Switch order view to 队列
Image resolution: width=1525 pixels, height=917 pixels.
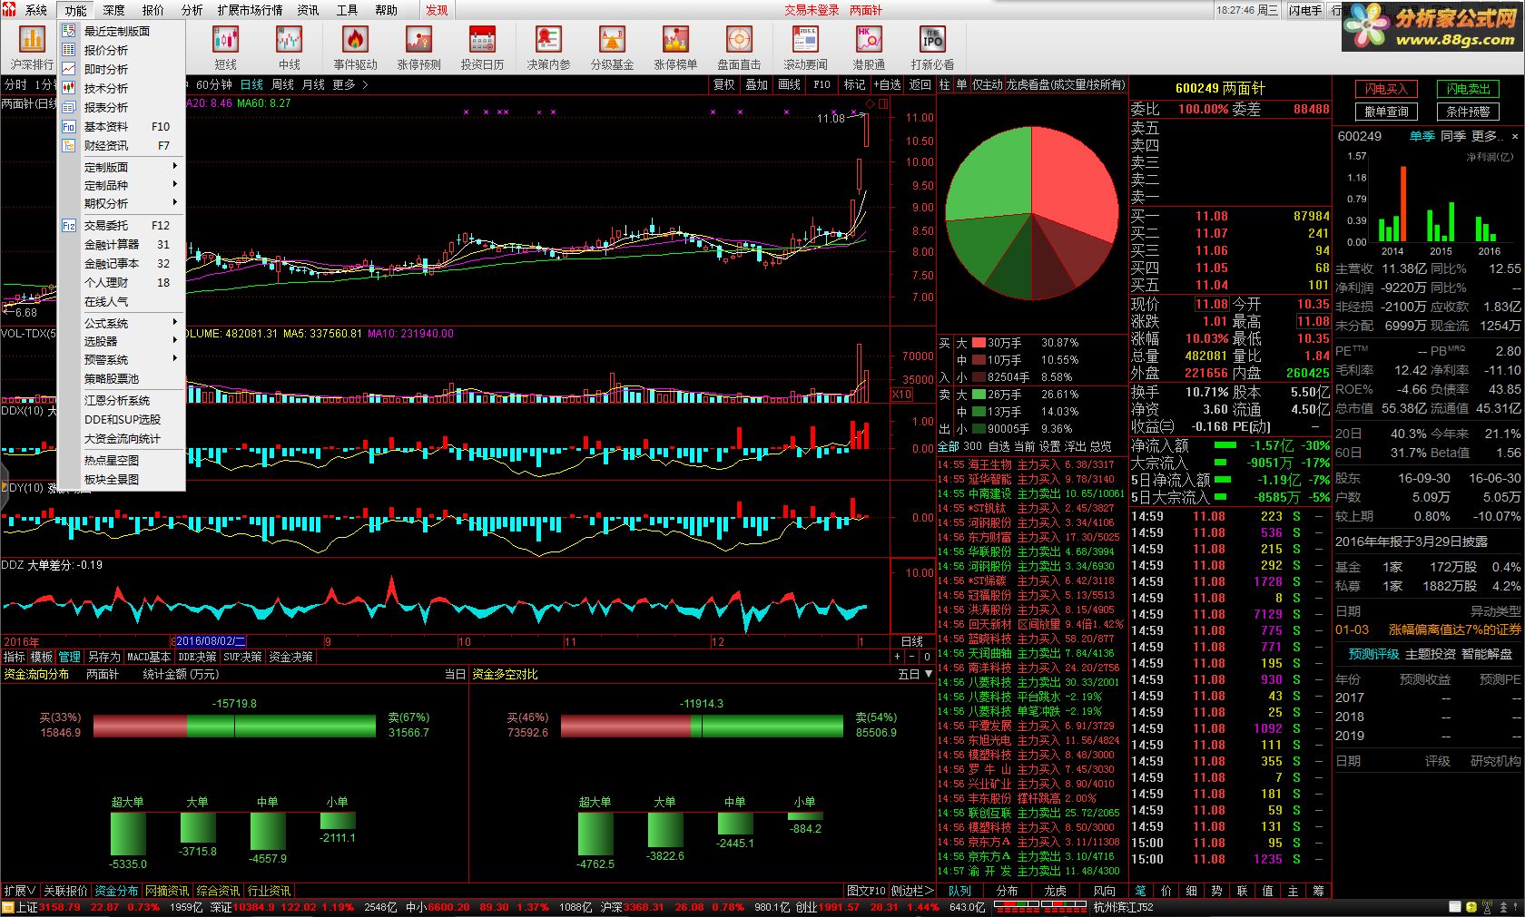pyautogui.click(x=959, y=891)
